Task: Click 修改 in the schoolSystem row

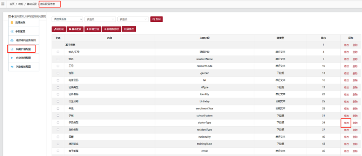Action: (x=346, y=116)
